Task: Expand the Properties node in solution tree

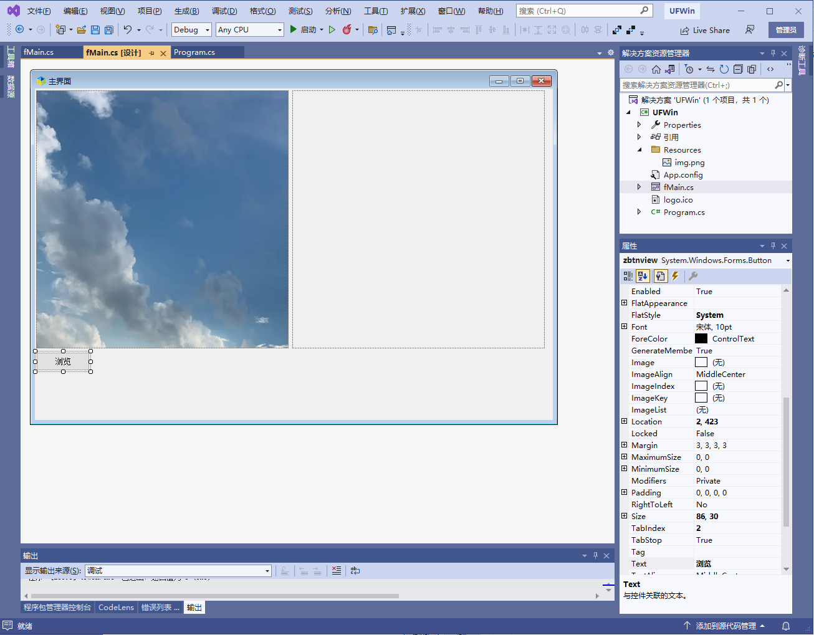Action: [x=639, y=125]
